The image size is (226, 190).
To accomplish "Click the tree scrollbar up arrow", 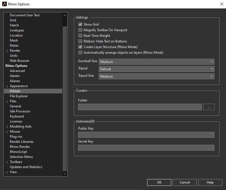I will click(x=65, y=15).
